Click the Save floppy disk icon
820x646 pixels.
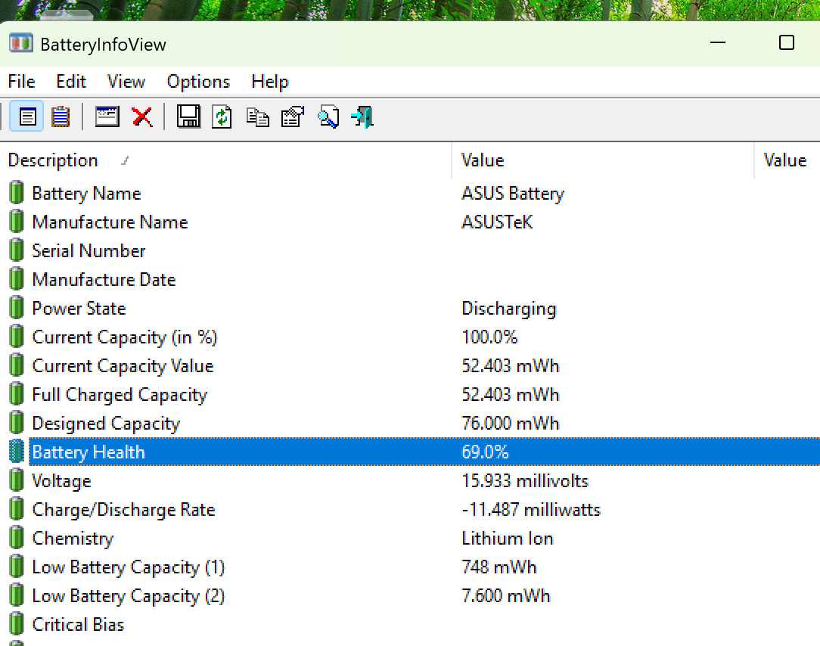[188, 116]
